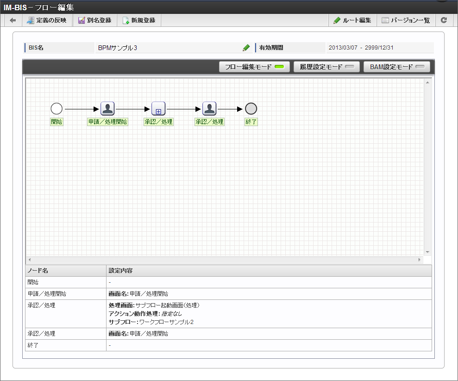Select the 終了 end node circle
Viewport: 458px width, 381px height.
coord(251,109)
